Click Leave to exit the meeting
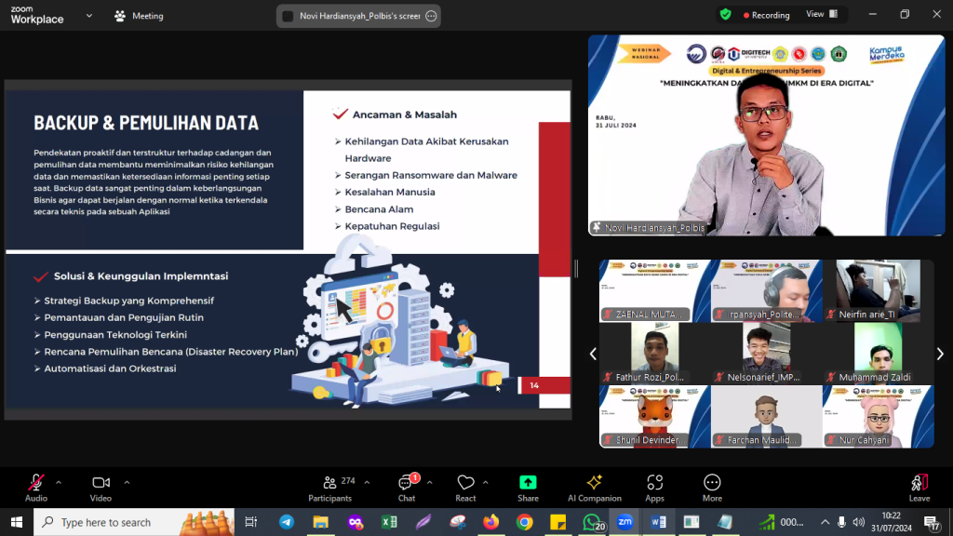953x536 pixels. click(919, 487)
